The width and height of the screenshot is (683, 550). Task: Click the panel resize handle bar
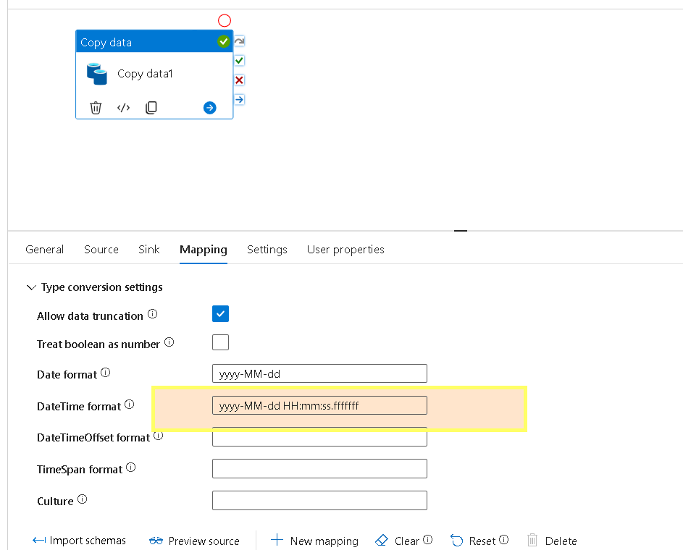(461, 231)
